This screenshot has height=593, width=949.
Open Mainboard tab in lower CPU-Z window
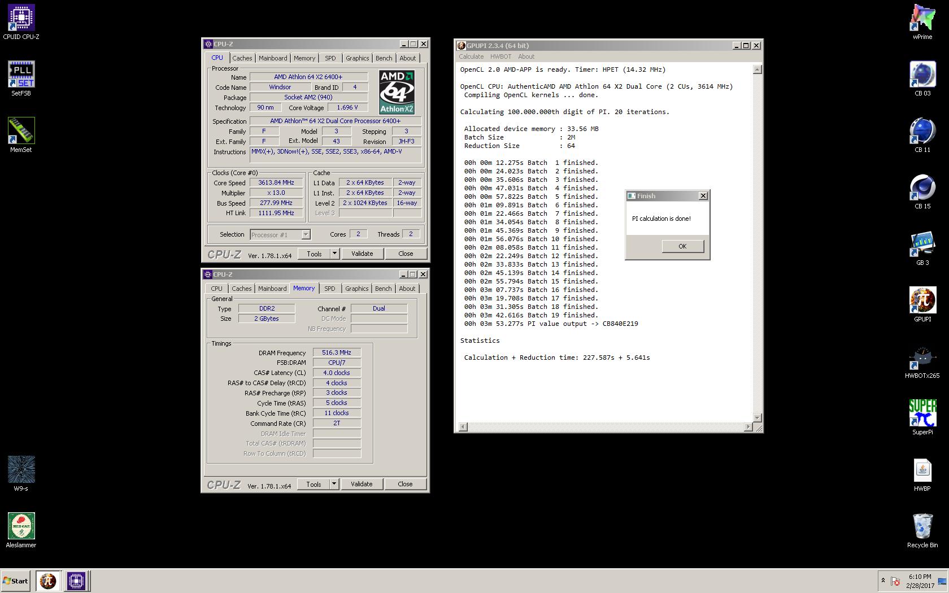pyautogui.click(x=272, y=289)
